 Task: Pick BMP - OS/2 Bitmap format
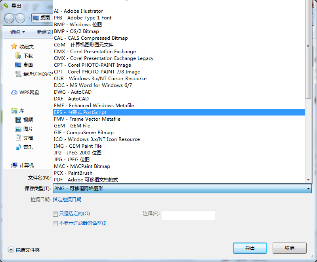point(179,31)
